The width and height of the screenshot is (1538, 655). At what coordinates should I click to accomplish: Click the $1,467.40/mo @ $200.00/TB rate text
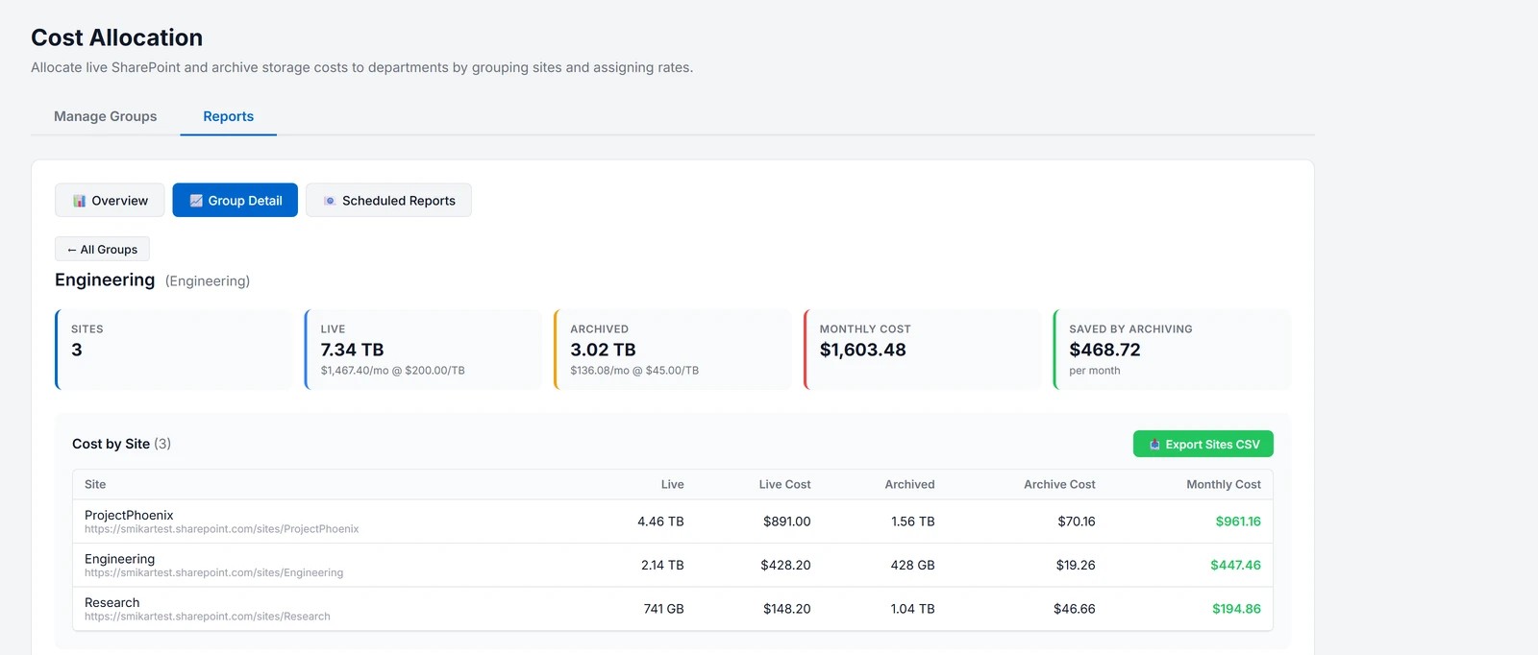click(x=392, y=371)
